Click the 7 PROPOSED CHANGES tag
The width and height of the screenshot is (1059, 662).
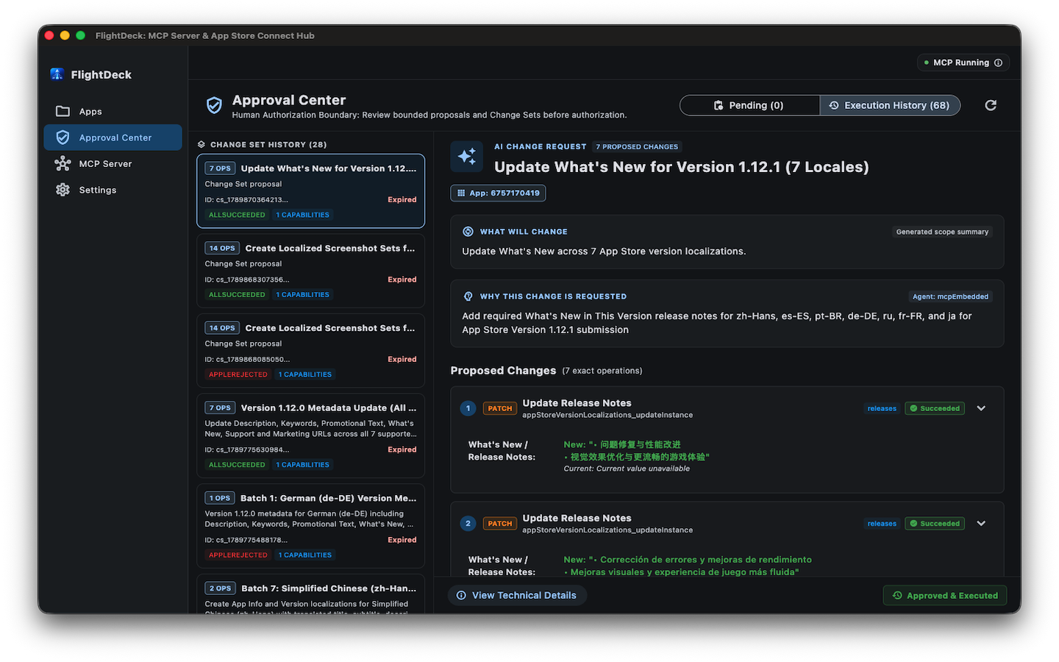[x=637, y=147]
